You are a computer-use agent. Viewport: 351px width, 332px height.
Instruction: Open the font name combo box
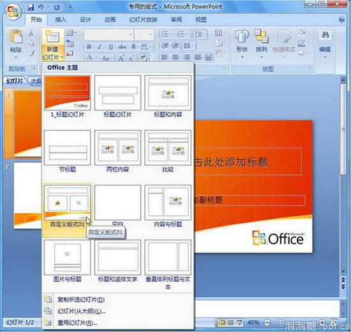click(108, 34)
